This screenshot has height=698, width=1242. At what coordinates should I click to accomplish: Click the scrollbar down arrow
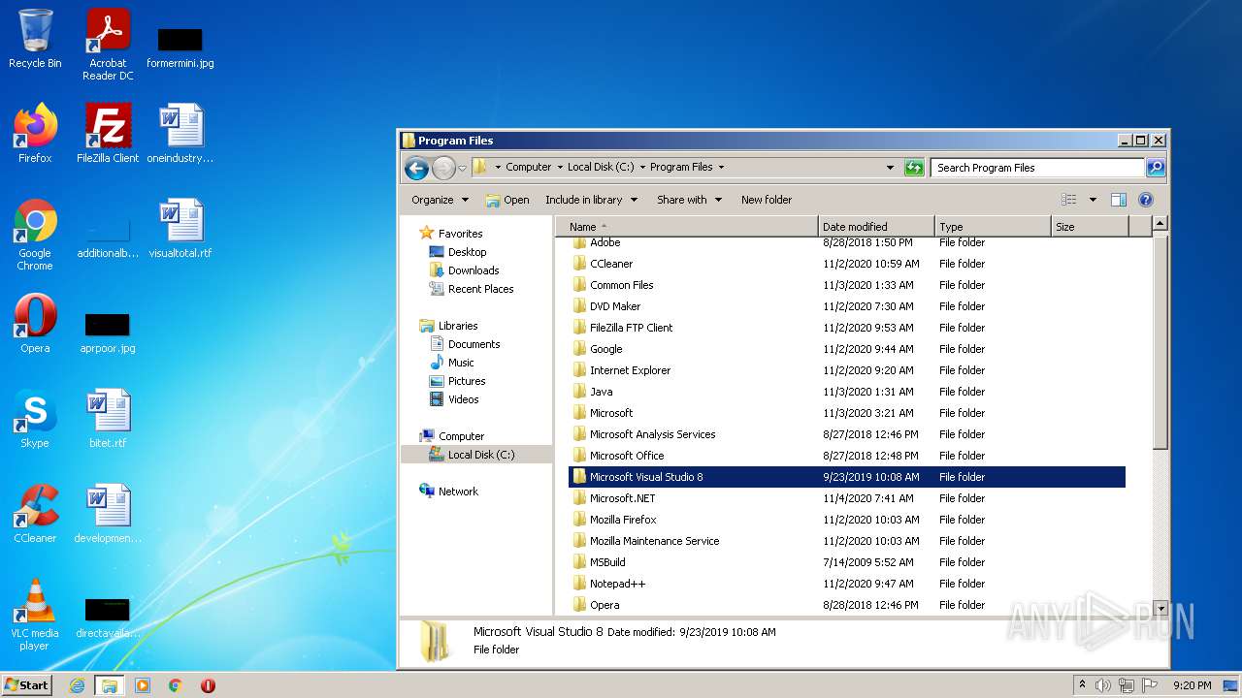[x=1160, y=608]
